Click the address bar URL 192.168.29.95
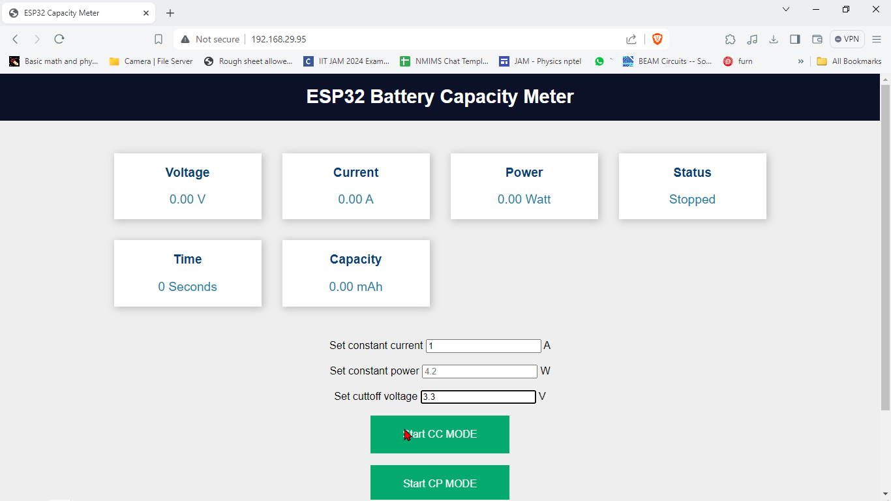The image size is (891, 501). 279,39
